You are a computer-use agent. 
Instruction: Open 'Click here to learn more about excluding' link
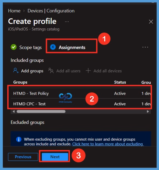[108, 144]
